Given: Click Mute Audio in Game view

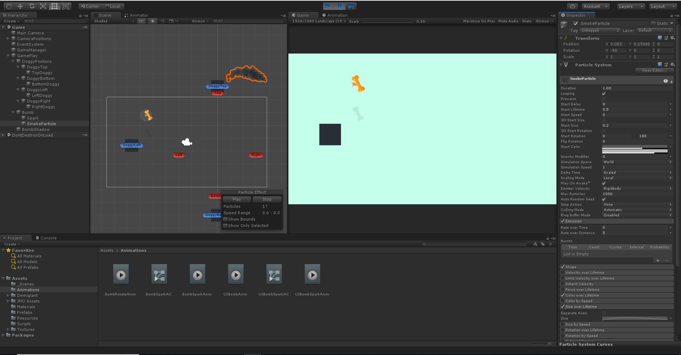Looking at the screenshot, I should [x=508, y=21].
